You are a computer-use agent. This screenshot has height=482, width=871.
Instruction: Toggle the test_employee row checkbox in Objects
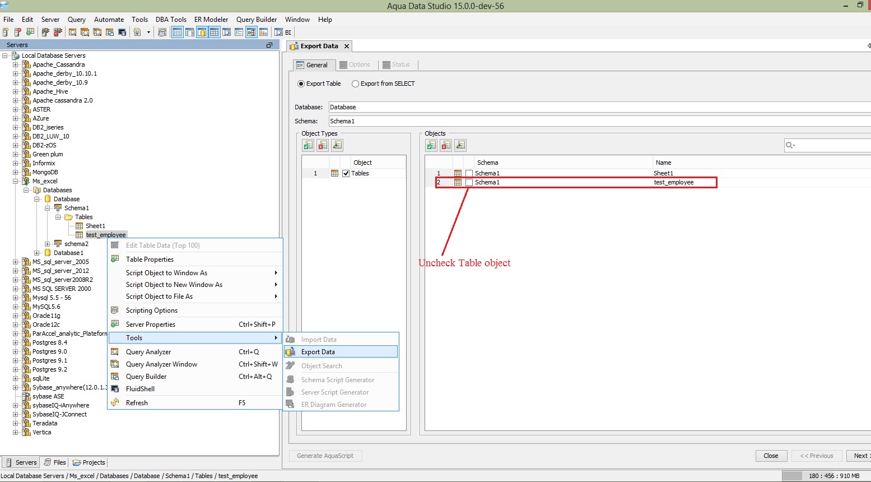click(469, 182)
